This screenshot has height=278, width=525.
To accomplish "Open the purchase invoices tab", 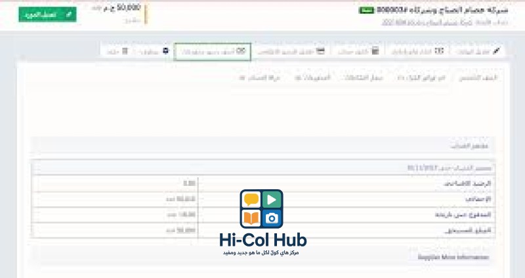I will pyautogui.click(x=421, y=78).
